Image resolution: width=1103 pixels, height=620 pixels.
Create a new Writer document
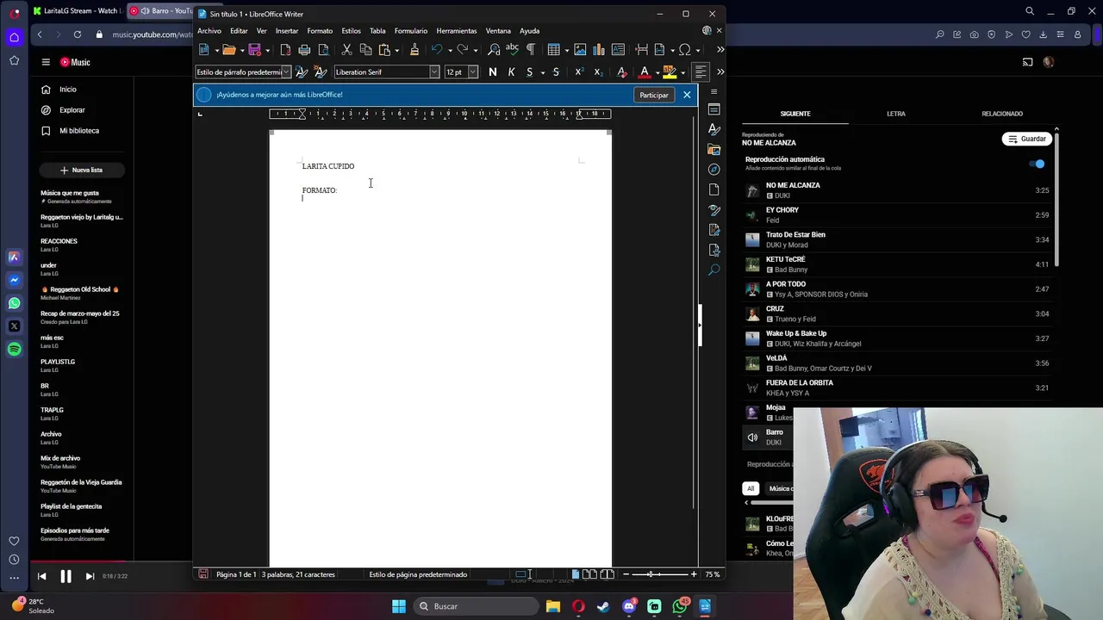click(203, 50)
